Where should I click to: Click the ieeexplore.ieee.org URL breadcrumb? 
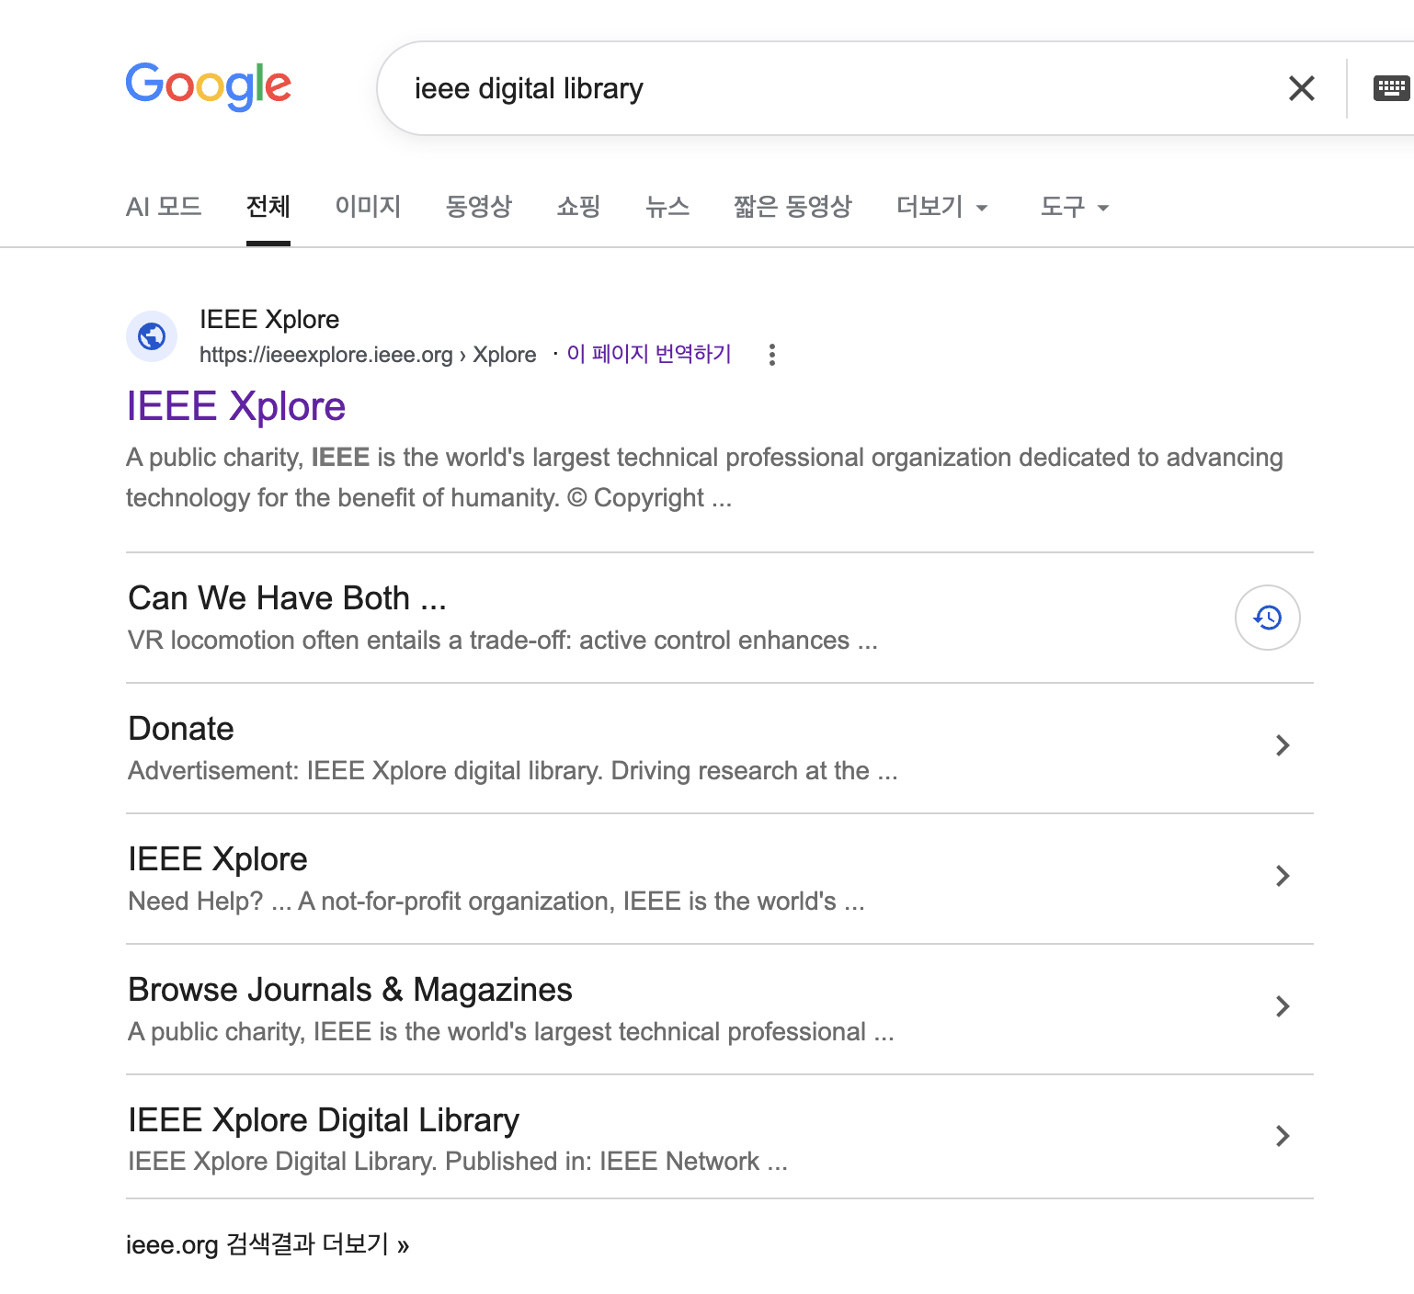(368, 355)
